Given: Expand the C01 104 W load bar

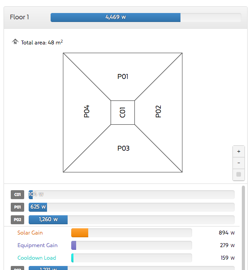Looking at the screenshot, I should (x=132, y=195).
